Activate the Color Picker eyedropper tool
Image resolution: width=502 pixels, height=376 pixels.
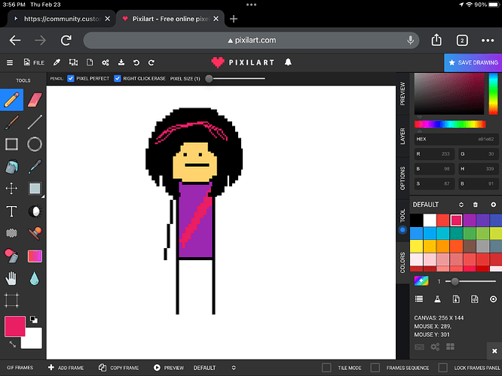(35, 166)
